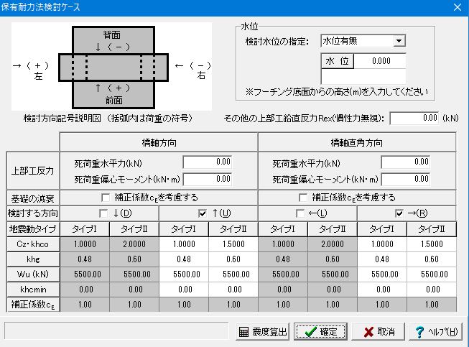This screenshot has height=347, width=469.
Task: Select khcmin cell ↑(U) タイプI 0.00
Action: pyautogui.click(x=184, y=290)
